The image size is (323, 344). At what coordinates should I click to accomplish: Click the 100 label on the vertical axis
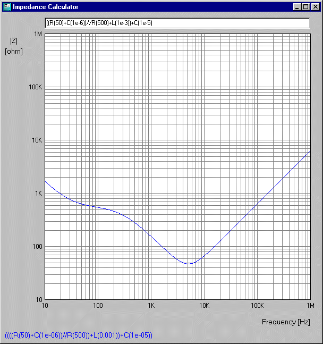(x=37, y=247)
